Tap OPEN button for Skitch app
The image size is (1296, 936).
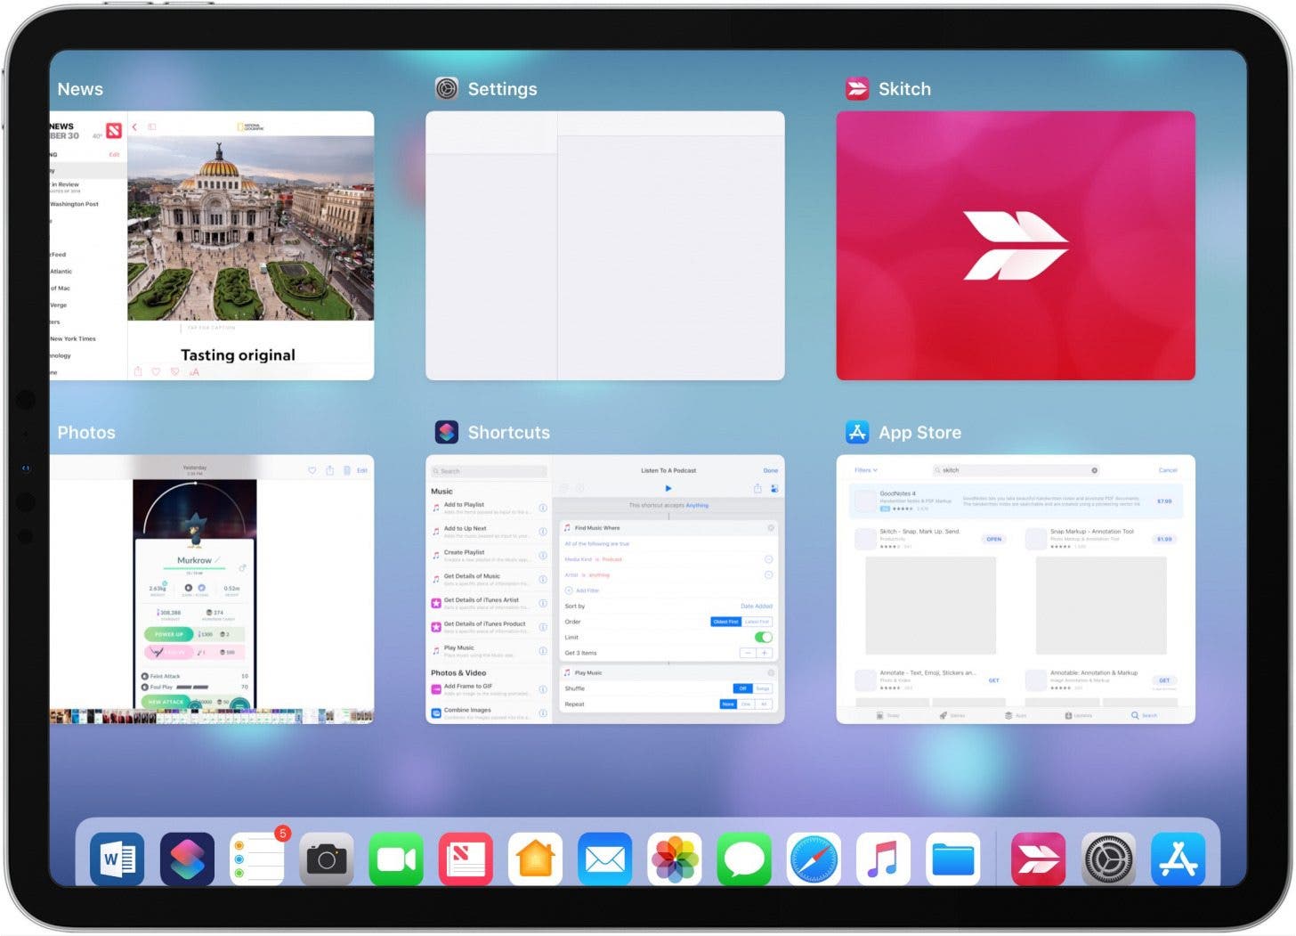994,539
